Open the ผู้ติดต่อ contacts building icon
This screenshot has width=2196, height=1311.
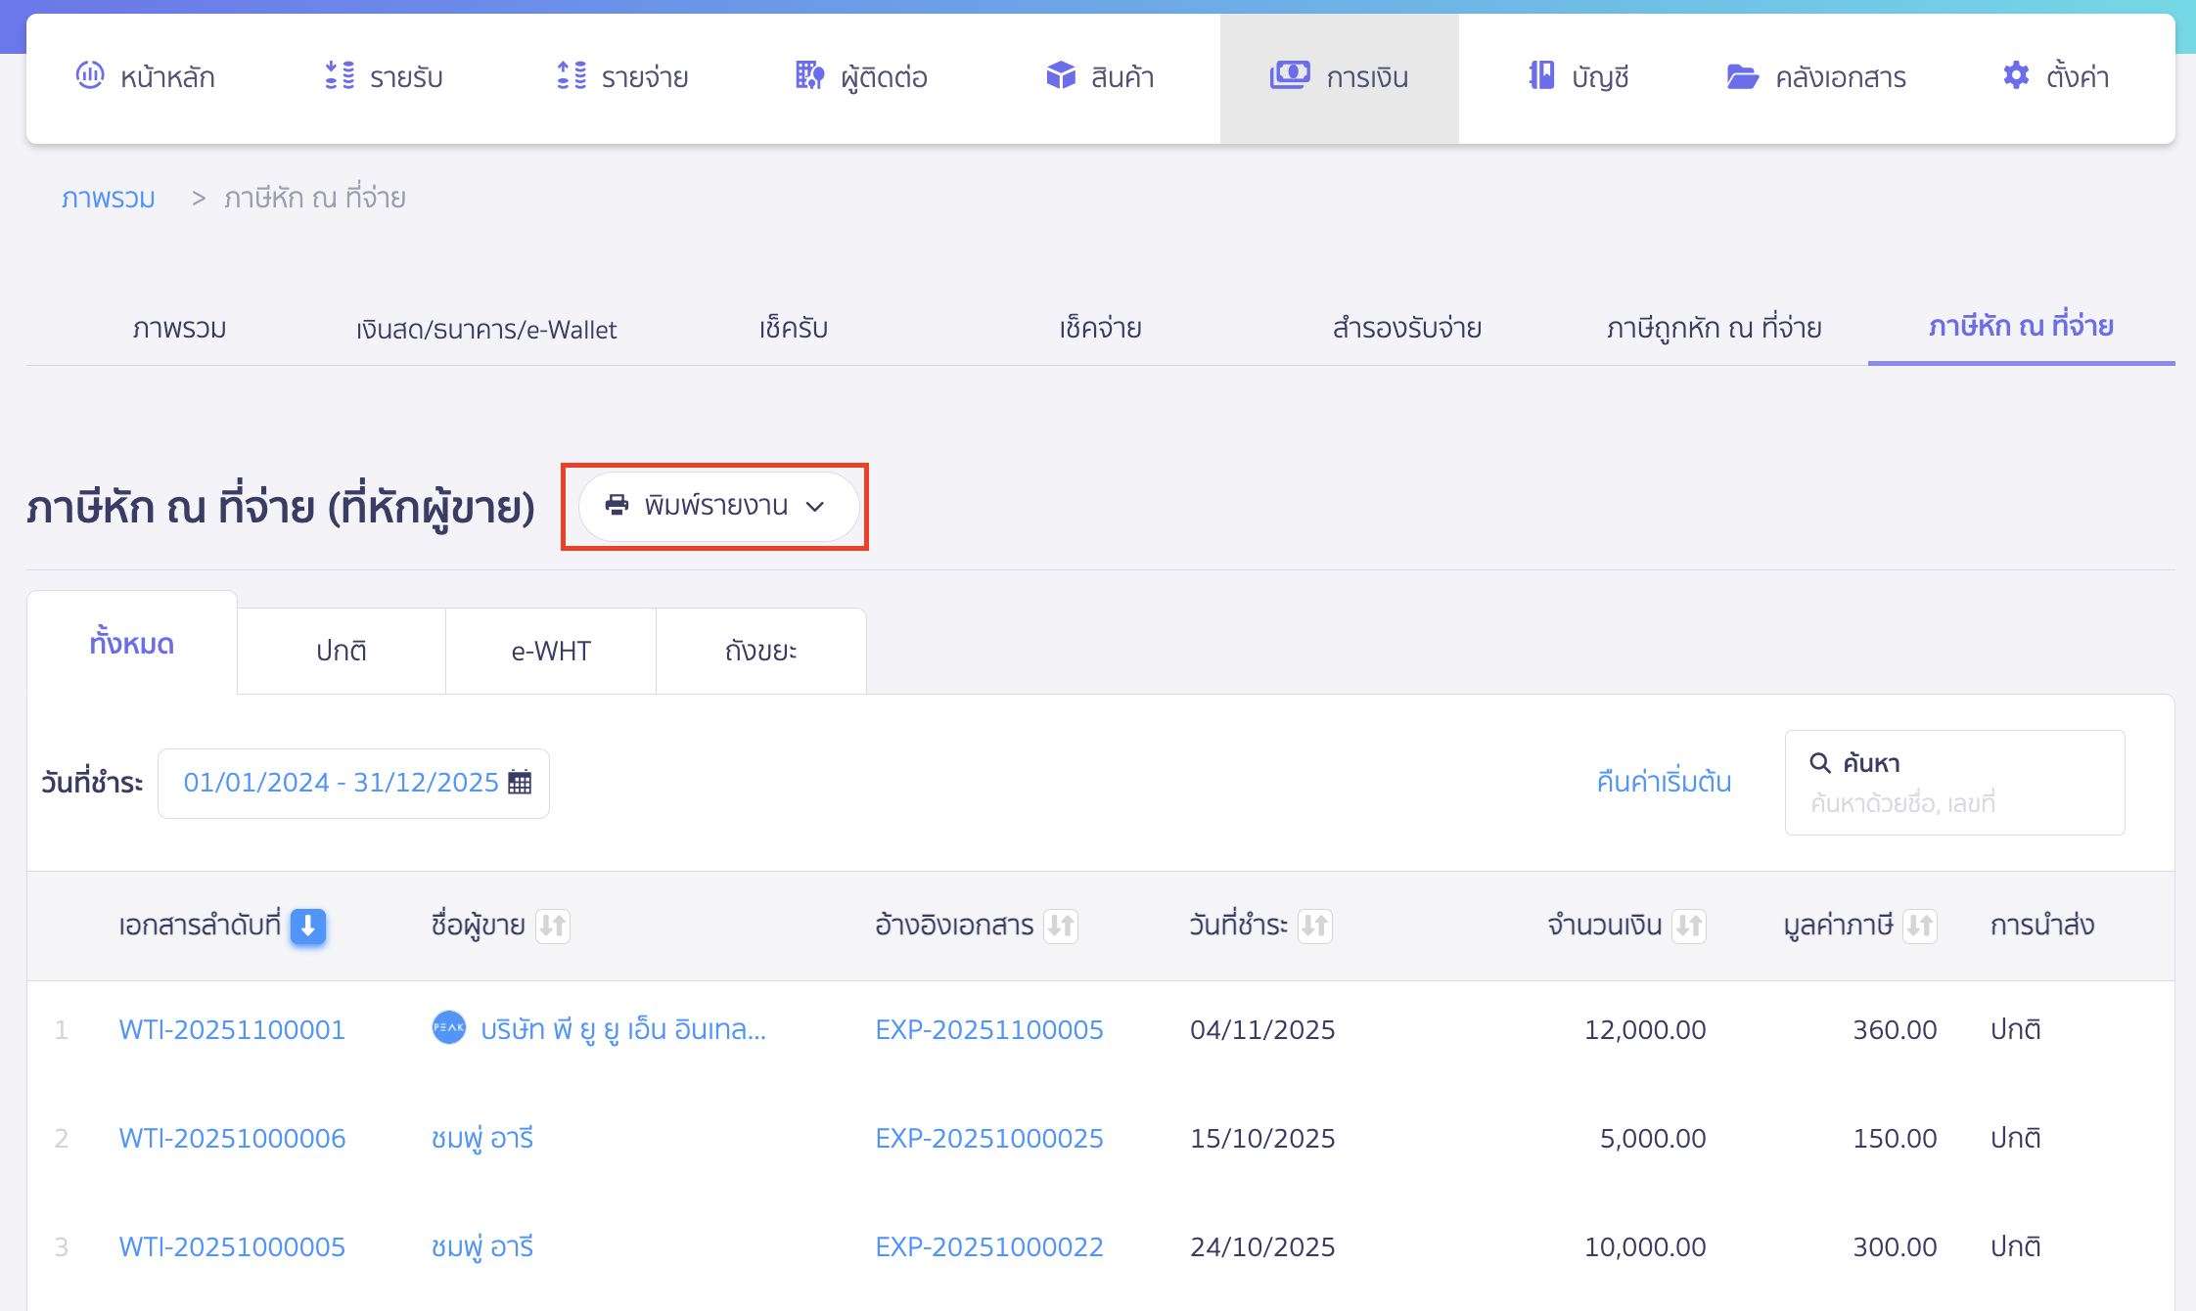point(809,75)
